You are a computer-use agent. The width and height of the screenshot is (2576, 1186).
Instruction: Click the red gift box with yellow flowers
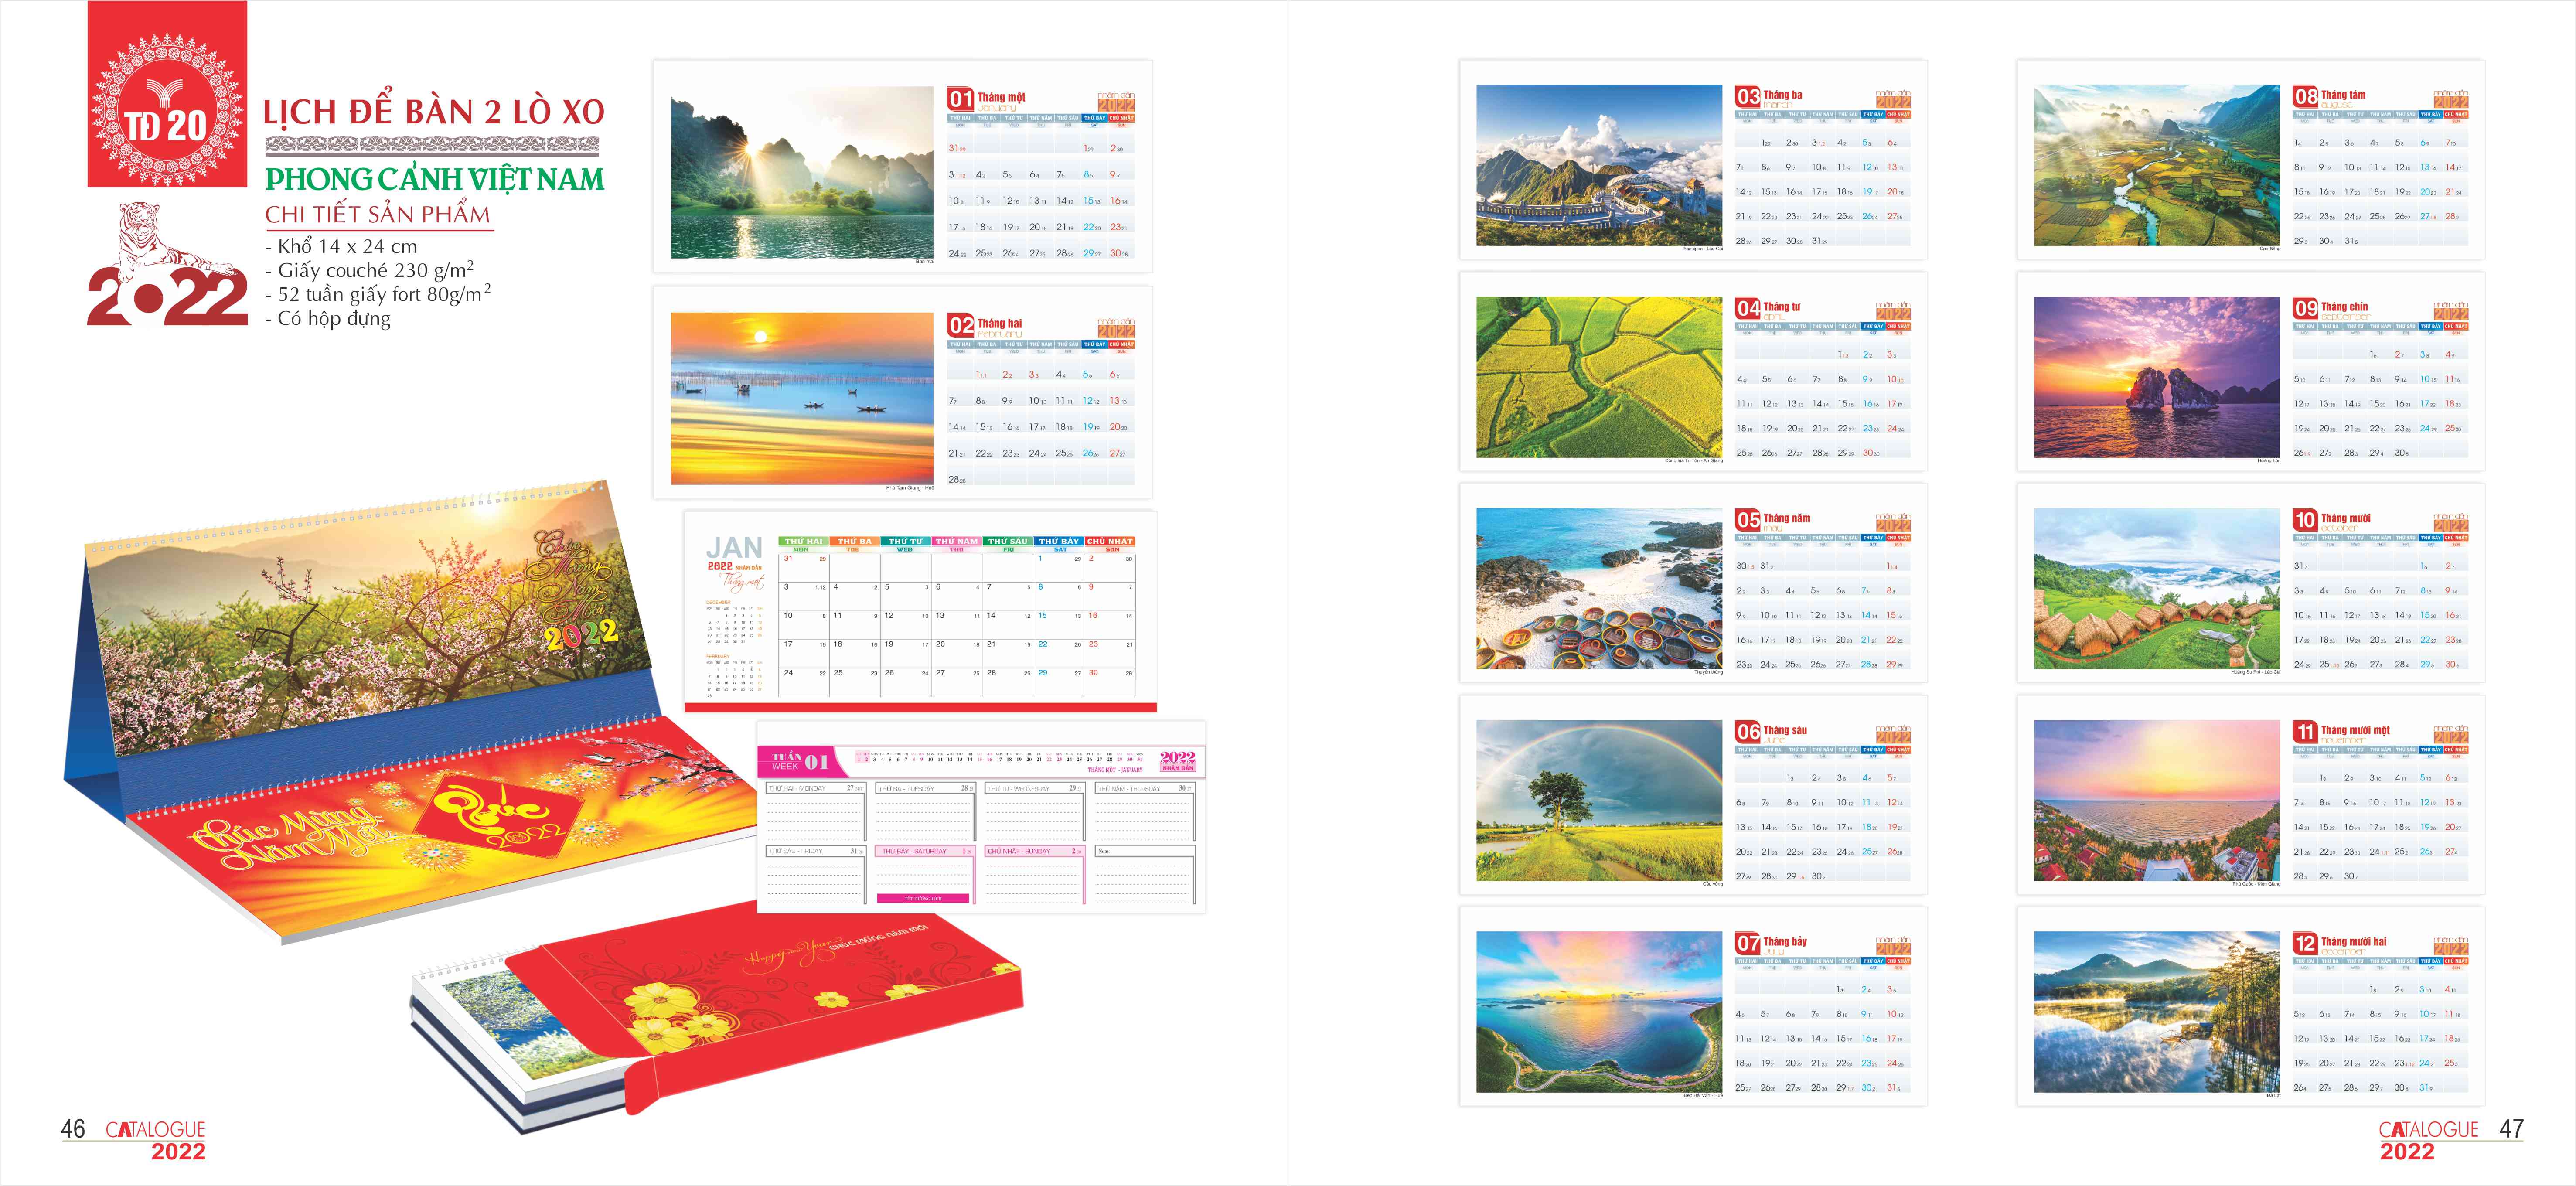coord(765,1005)
